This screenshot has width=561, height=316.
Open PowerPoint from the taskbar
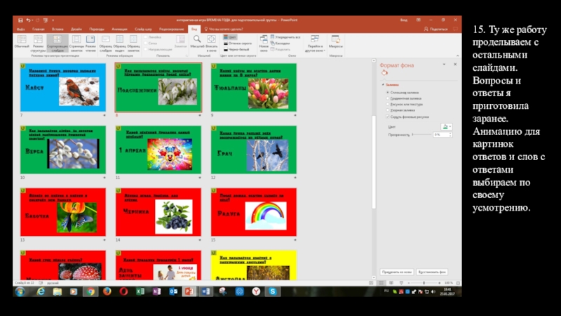coord(189,291)
